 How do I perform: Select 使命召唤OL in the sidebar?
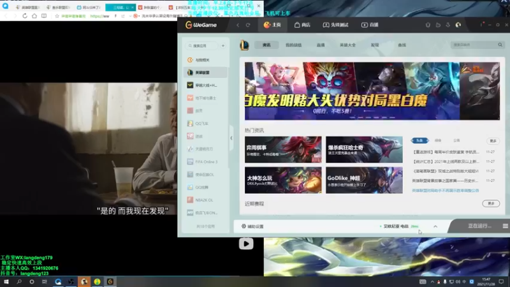pos(205,174)
